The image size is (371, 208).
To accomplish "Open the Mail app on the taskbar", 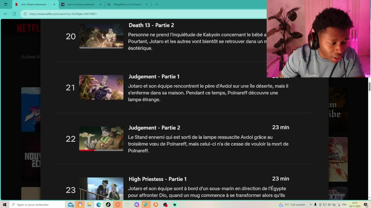I will coord(71,205).
